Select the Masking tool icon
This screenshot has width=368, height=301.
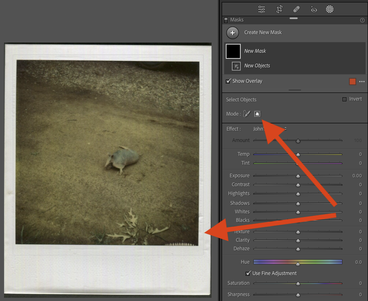tap(329, 9)
